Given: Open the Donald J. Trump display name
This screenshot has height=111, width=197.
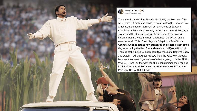Looking at the screenshot, I should [132, 10].
